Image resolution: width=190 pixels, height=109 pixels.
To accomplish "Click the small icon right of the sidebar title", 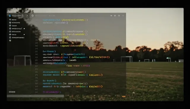I will coord(27,15).
